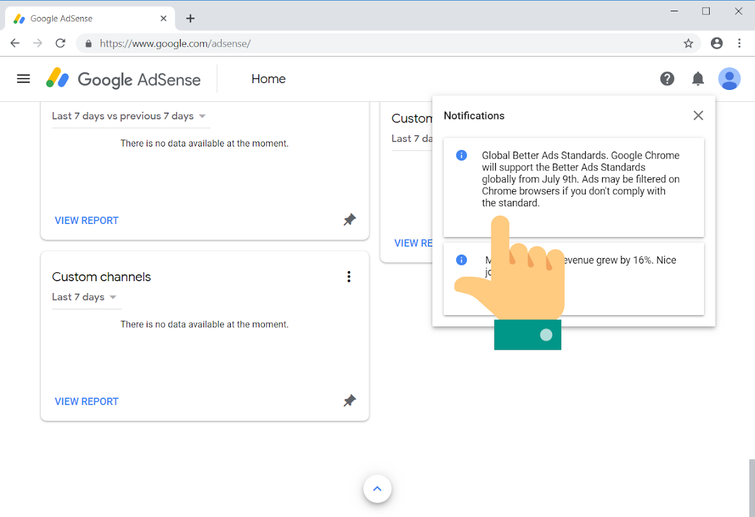
Task: Click VIEW REPORT in the Custom channels card
Action: (x=87, y=401)
